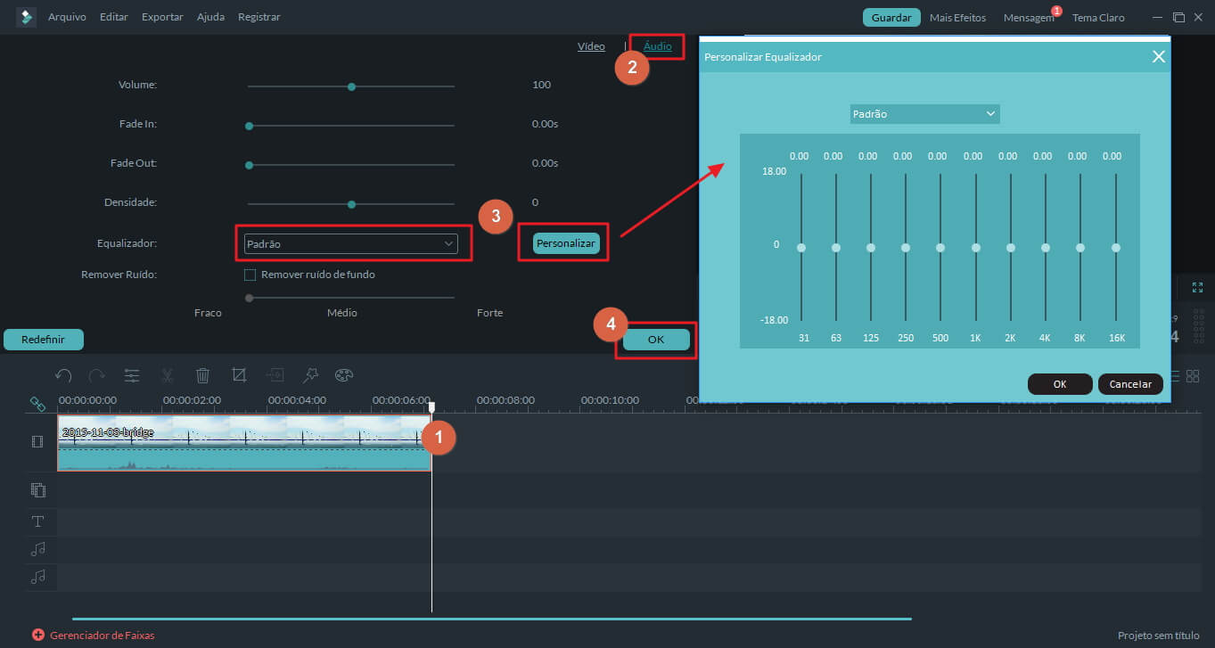Click the text track T icon
This screenshot has height=648, width=1215.
coord(38,521)
